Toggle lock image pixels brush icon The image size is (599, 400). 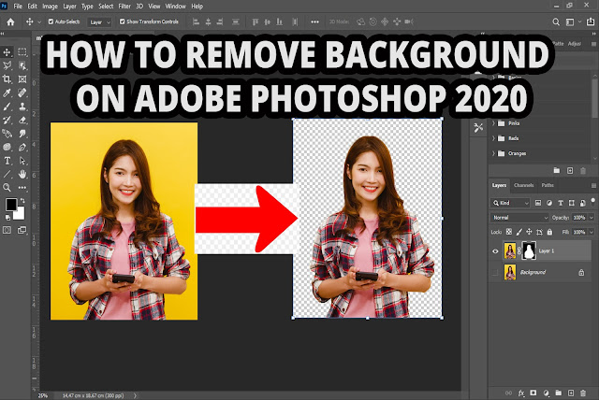(x=519, y=232)
